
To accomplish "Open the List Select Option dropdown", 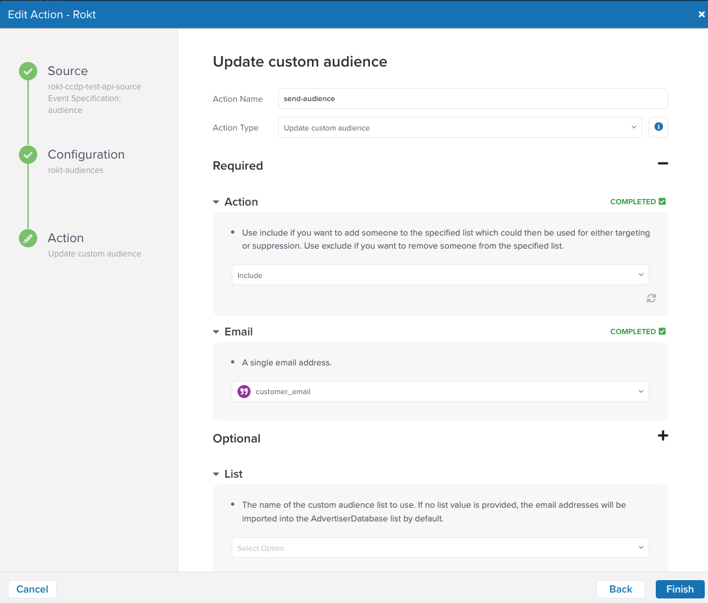I will click(x=440, y=548).
